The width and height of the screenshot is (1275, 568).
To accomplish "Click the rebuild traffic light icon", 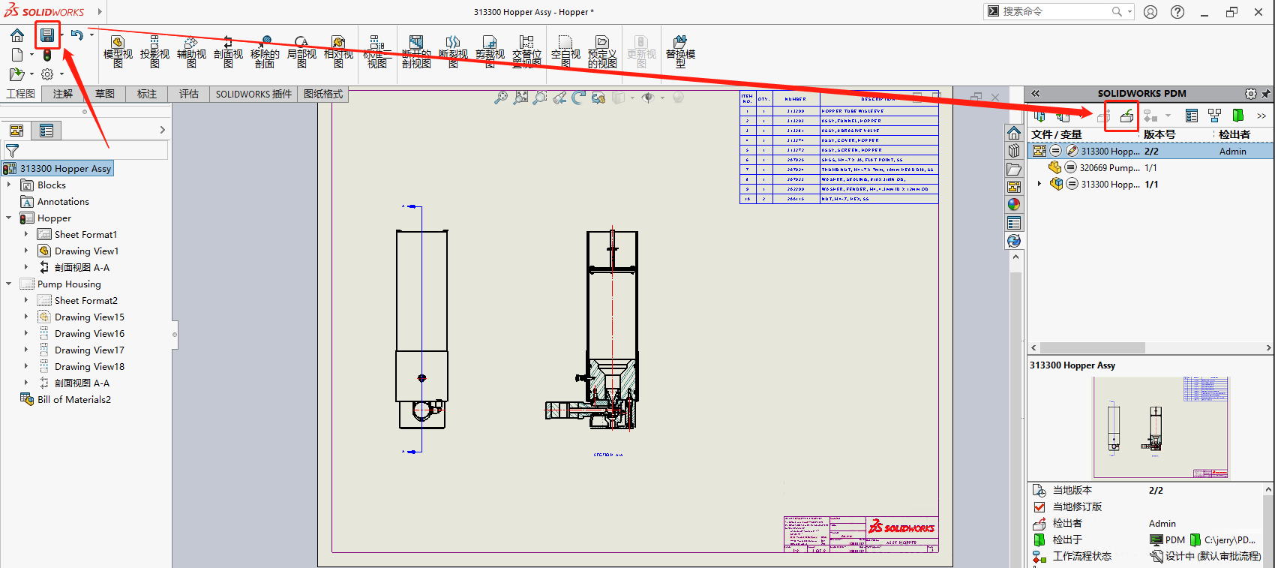I will 47,55.
